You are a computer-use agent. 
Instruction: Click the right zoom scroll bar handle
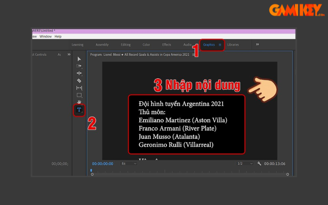[288, 174]
